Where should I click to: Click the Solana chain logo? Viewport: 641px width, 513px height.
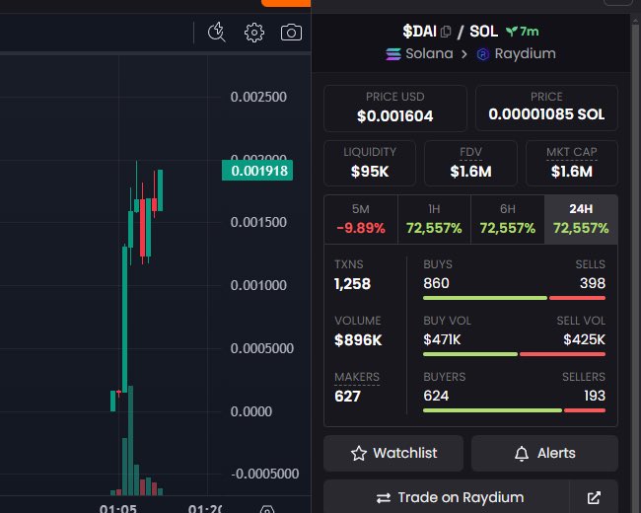click(x=393, y=54)
